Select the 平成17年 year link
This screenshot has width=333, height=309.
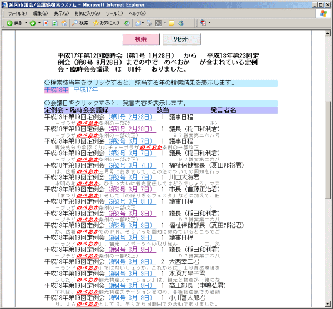[86, 90]
